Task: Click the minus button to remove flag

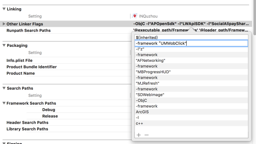Action: pyautogui.click(x=147, y=135)
